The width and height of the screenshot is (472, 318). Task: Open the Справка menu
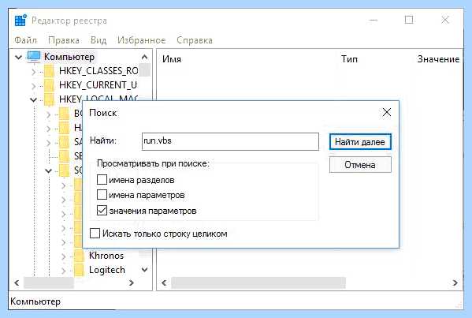(195, 40)
